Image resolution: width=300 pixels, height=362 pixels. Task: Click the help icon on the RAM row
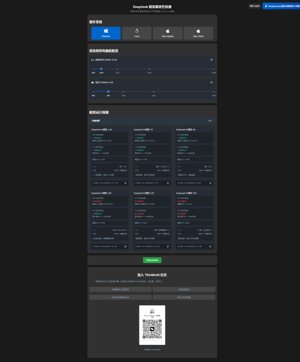pos(211,60)
